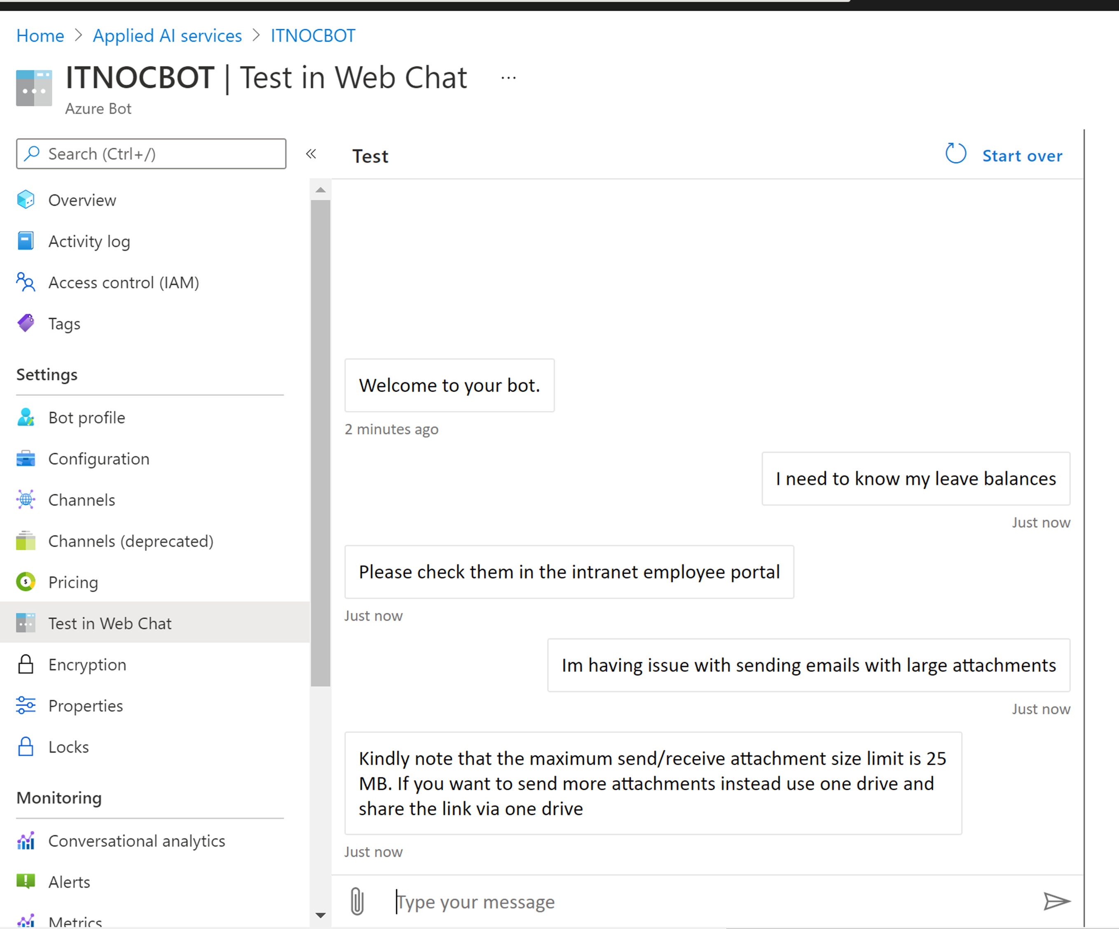Collapse the sidebar with double chevron

311,154
